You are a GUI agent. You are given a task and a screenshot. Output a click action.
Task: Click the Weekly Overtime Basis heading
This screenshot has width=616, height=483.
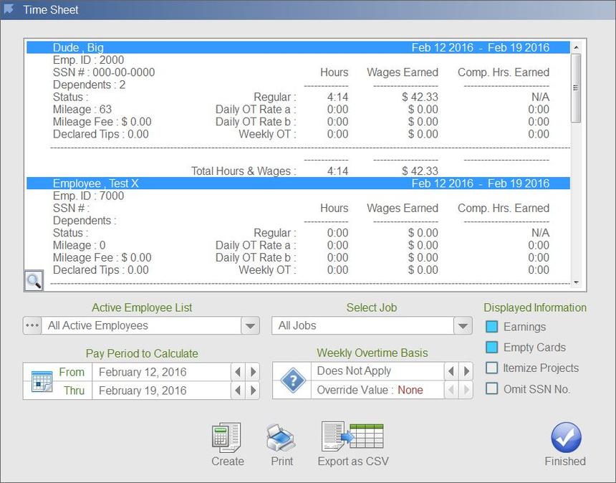(x=372, y=353)
